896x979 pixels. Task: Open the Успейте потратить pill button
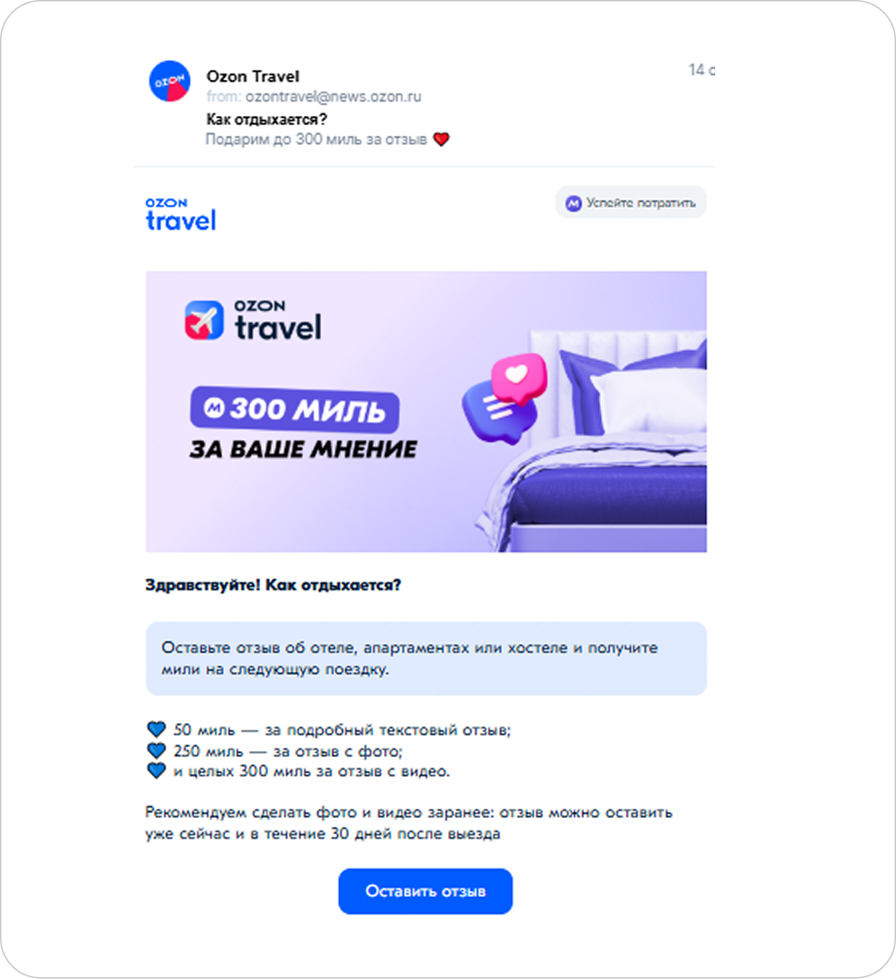click(631, 203)
